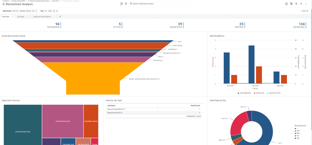Select the Initial Vetting funnel segment
The image size is (312, 145).
click(93, 46)
